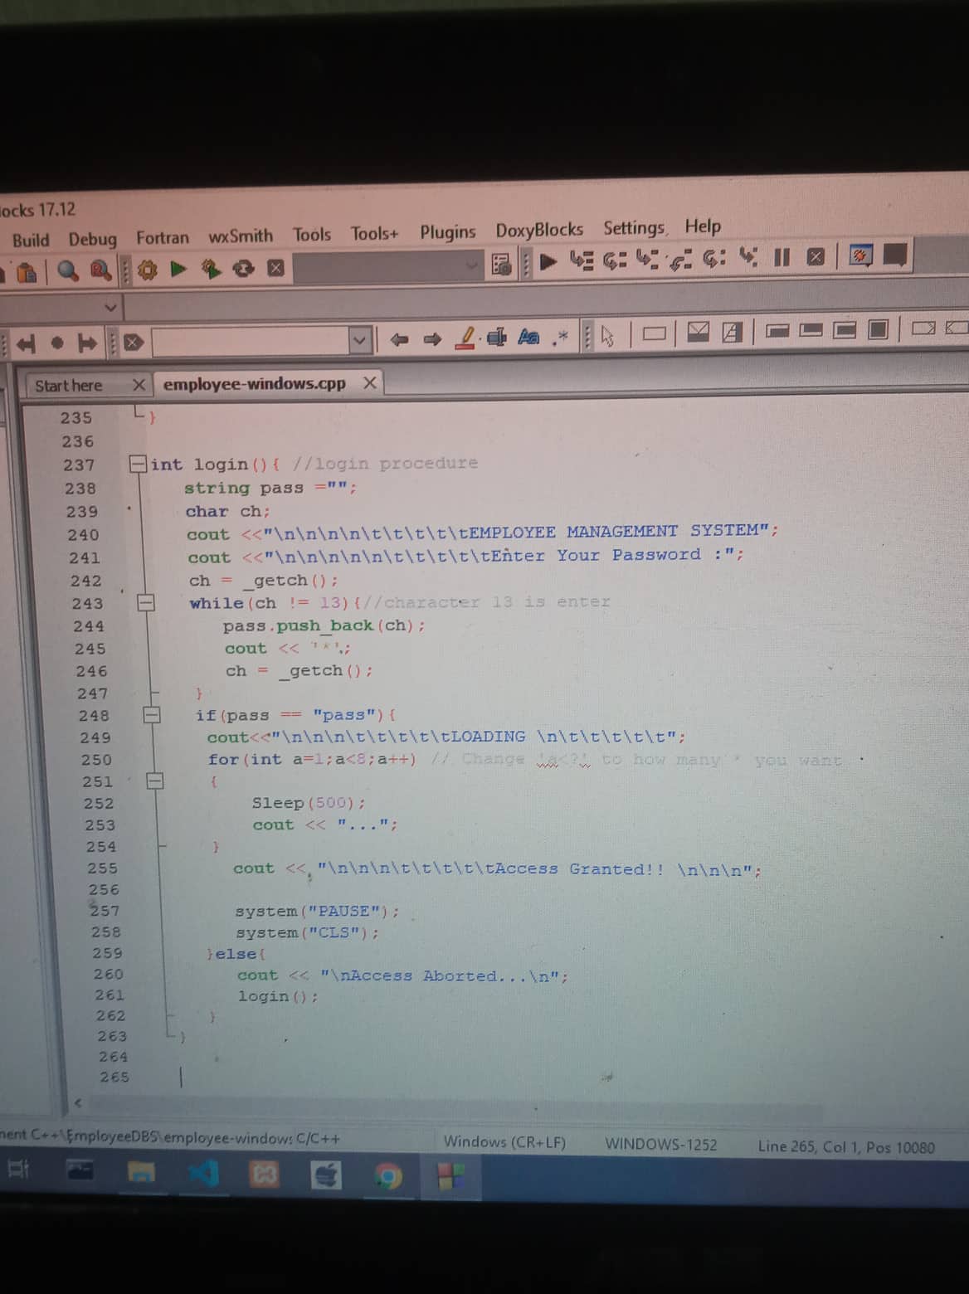
Task: Click the Step into debug icon
Action: coord(647,260)
